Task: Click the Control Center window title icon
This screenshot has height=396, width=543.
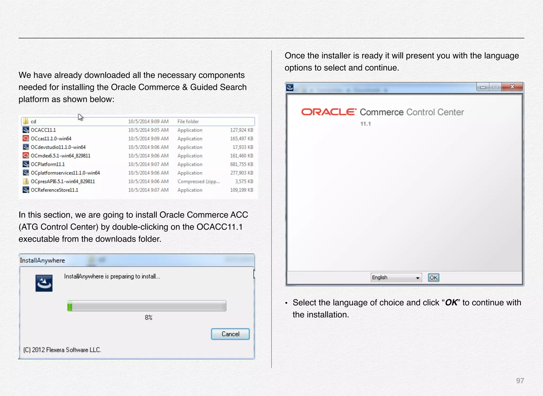Action: pos(290,87)
